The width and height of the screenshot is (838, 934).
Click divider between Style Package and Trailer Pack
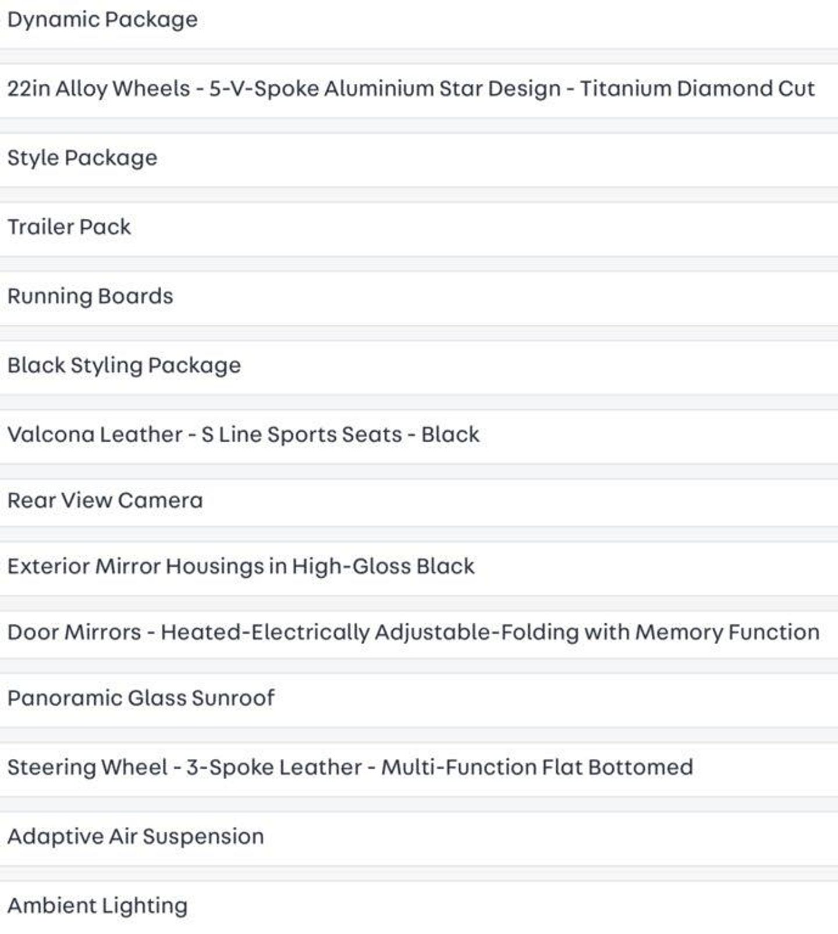[x=419, y=195]
